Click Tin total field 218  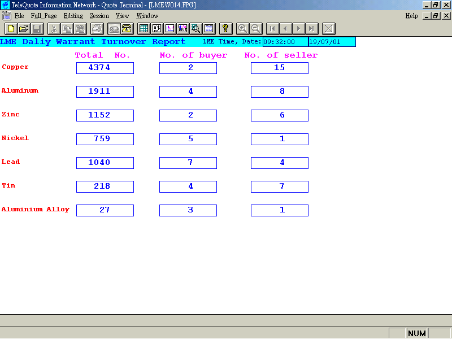(105, 186)
